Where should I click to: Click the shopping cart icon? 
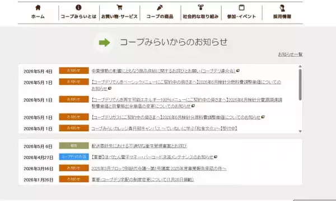pyautogui.click(x=119, y=7)
